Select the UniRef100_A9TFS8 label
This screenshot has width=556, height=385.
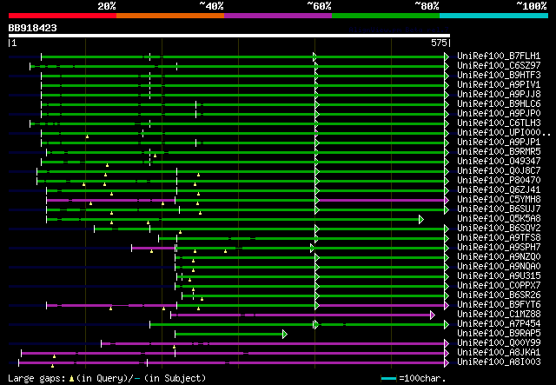pos(499,238)
